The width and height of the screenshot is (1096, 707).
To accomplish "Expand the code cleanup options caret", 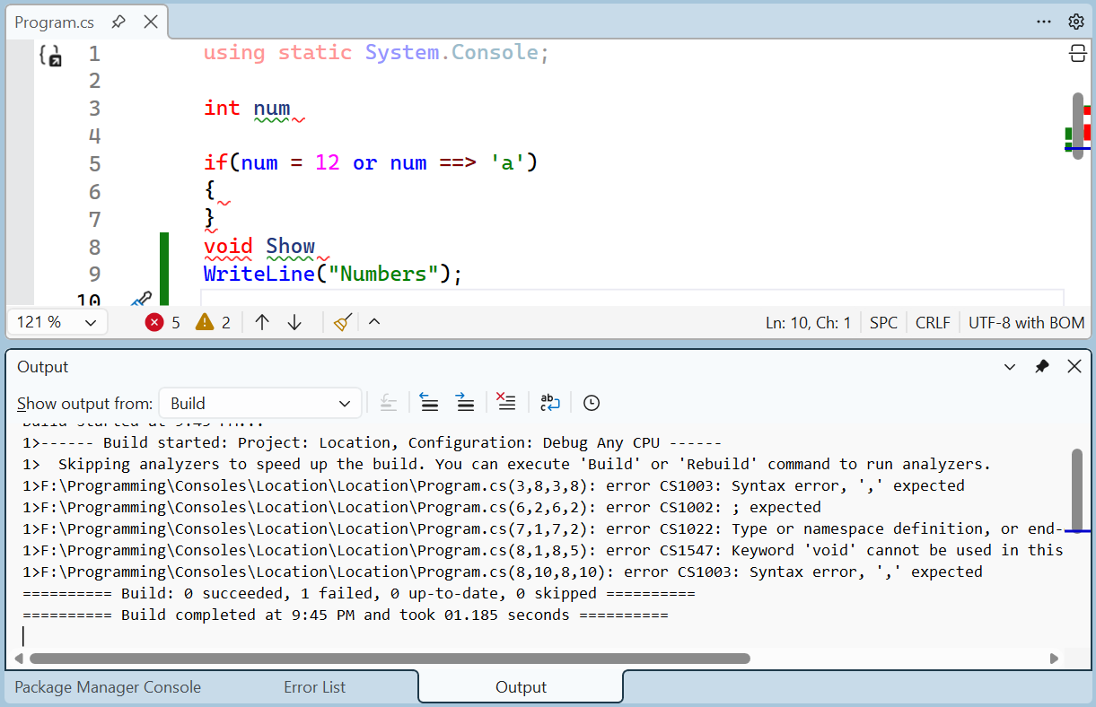I will pyautogui.click(x=374, y=322).
